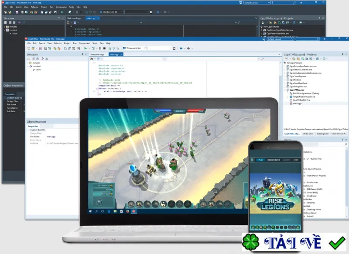
Task: Click the pin icon of light Projects panel
Action: click(x=342, y=54)
